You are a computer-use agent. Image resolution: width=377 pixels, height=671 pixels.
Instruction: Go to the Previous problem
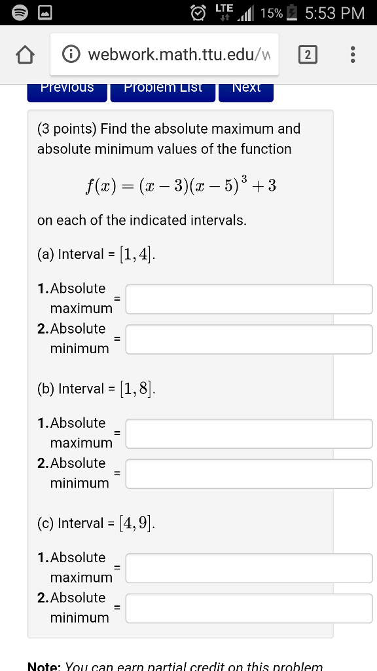pos(67,90)
